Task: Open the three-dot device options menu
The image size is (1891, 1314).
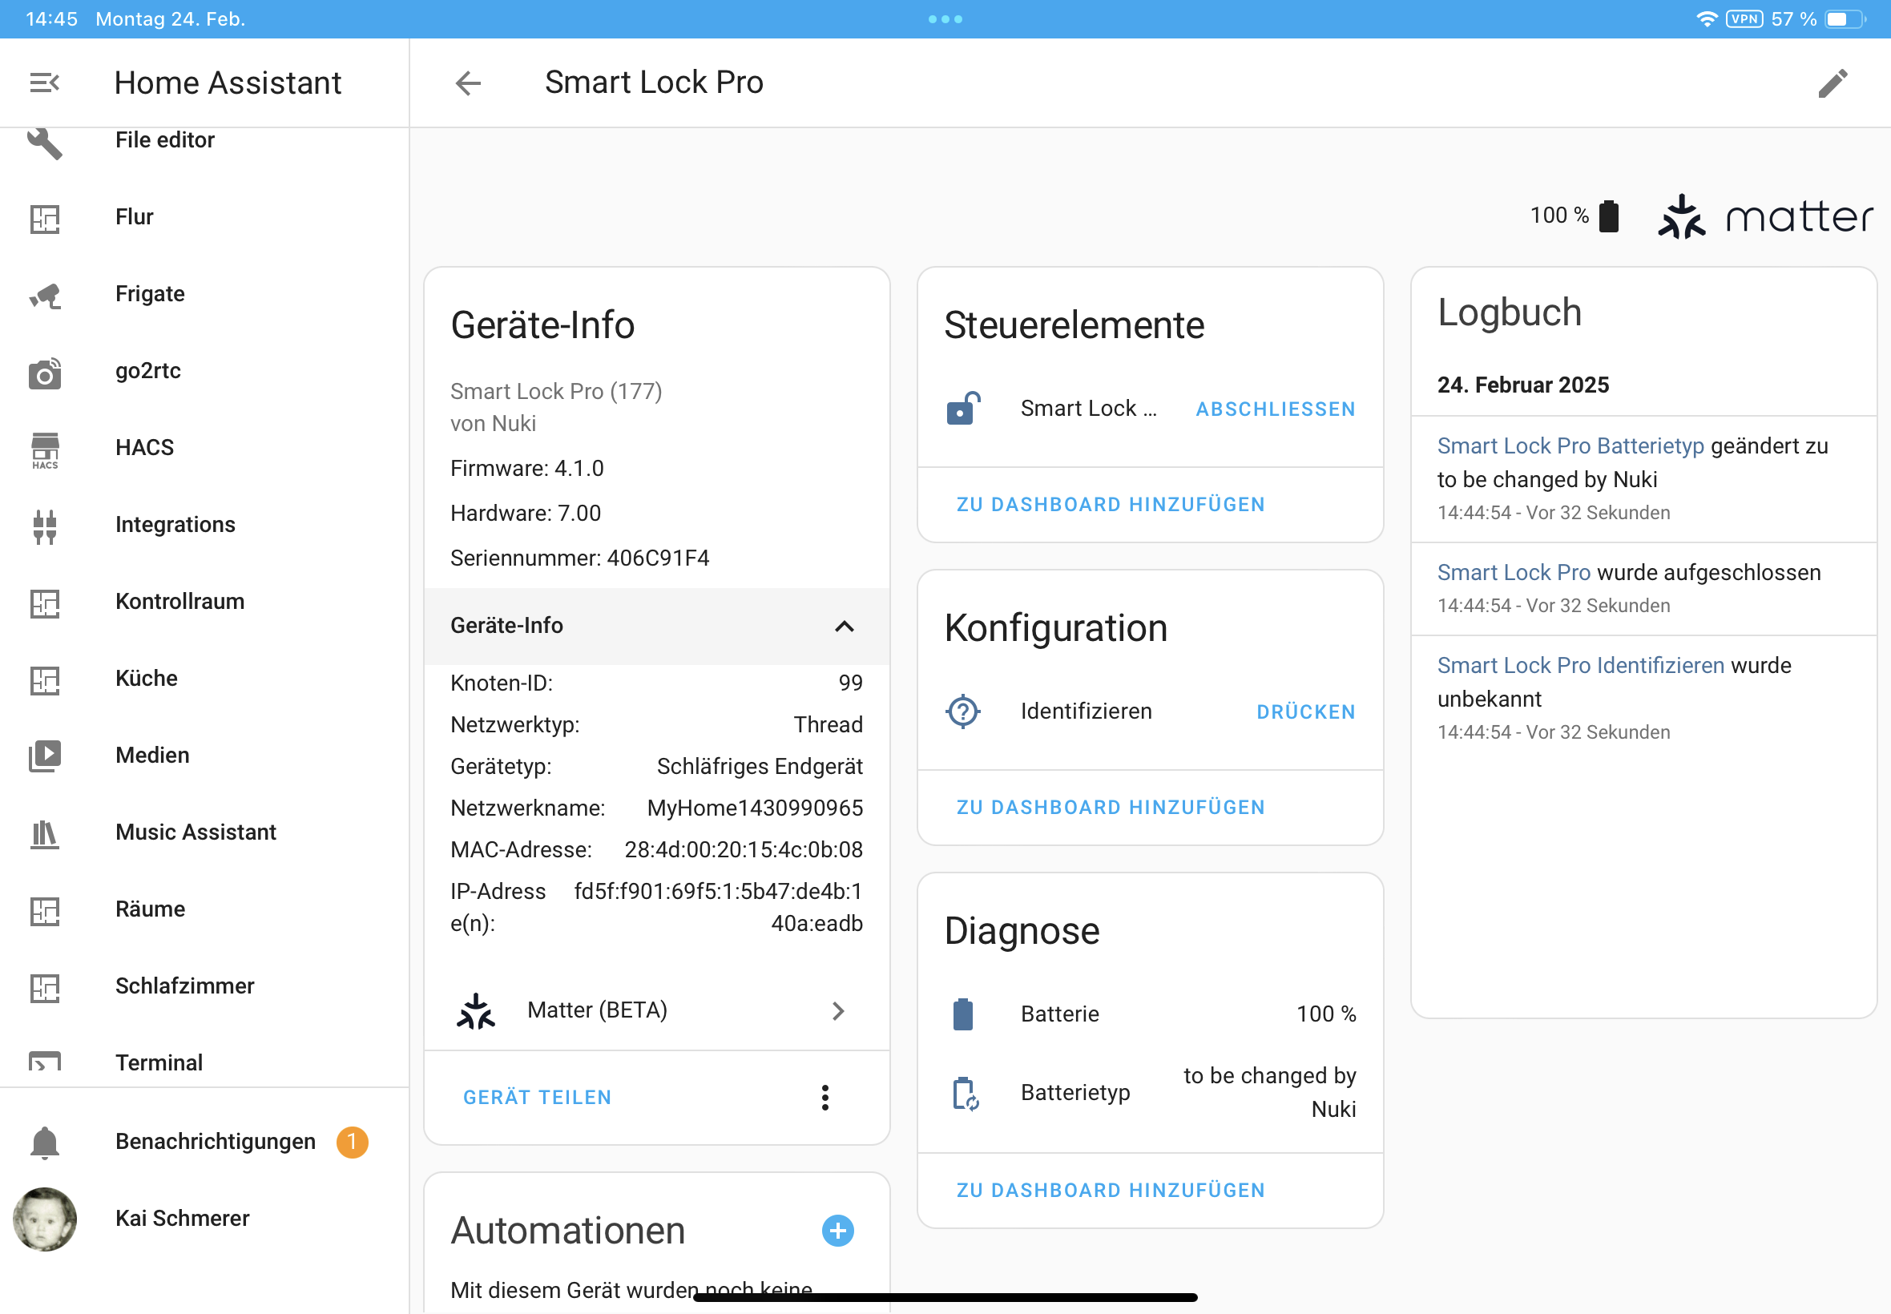Action: click(825, 1097)
